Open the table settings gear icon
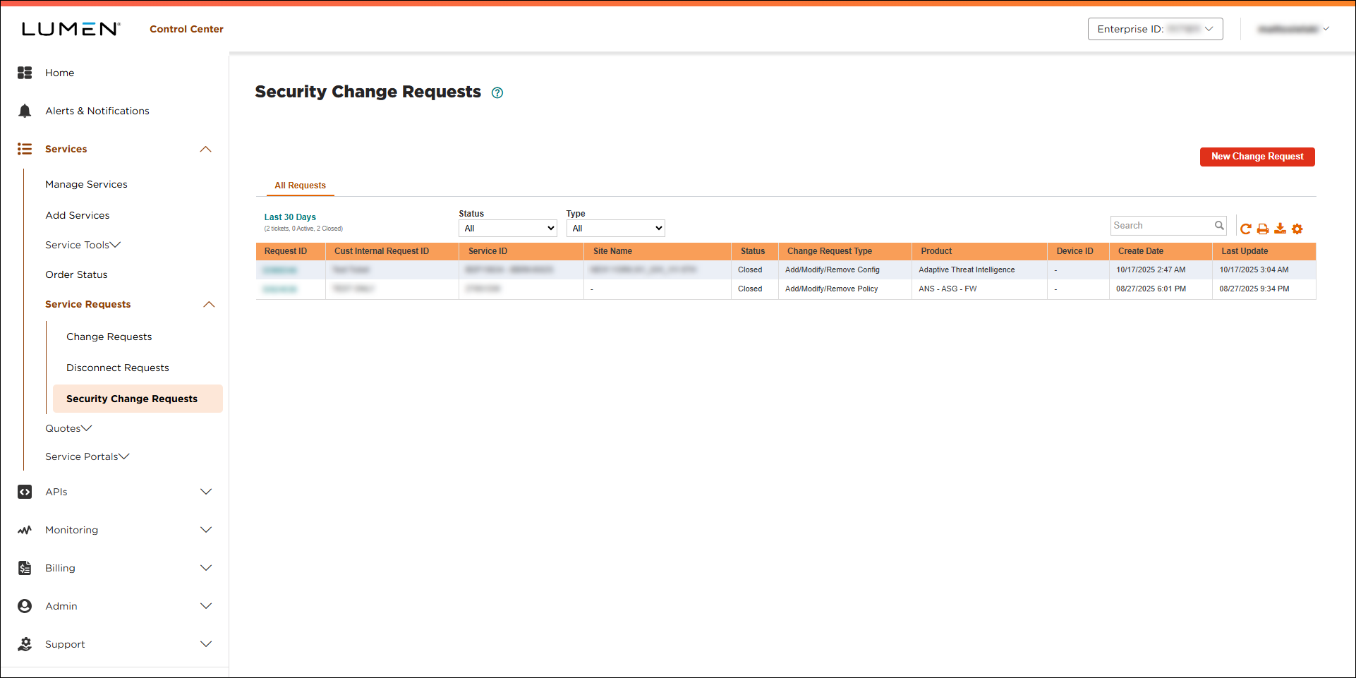Viewport: 1356px width, 678px height. point(1298,229)
